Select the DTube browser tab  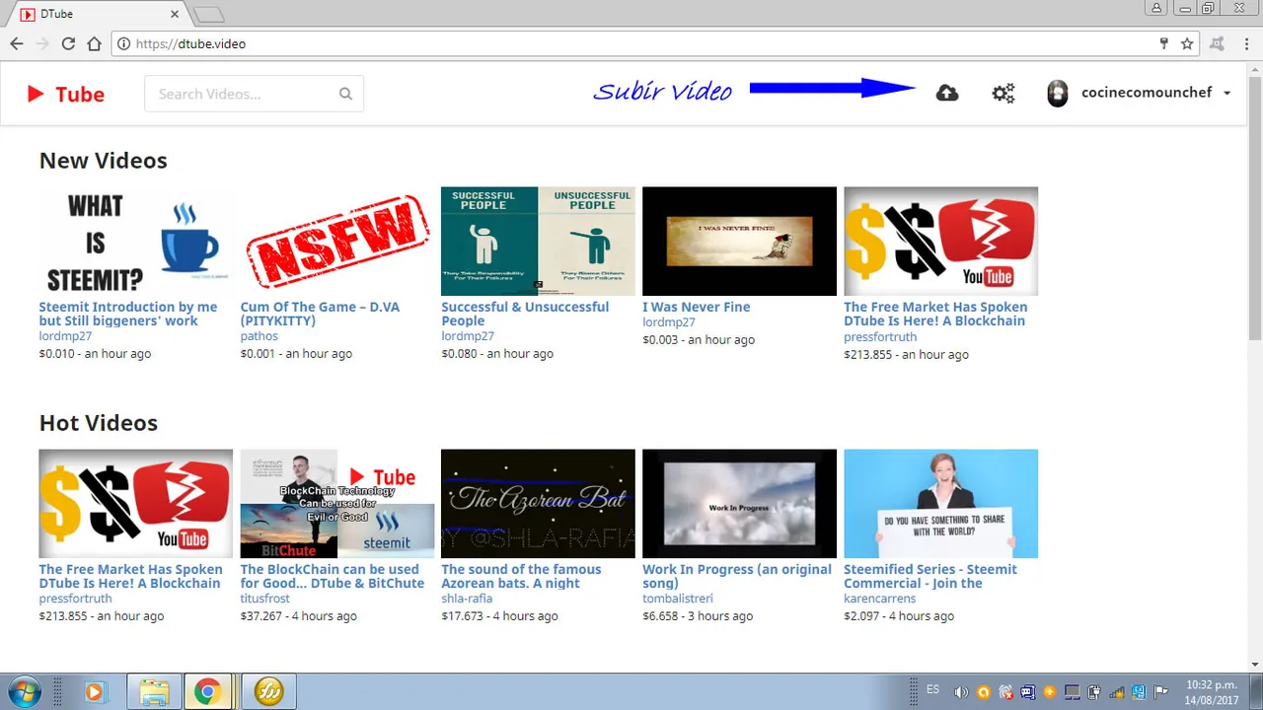pyautogui.click(x=97, y=15)
